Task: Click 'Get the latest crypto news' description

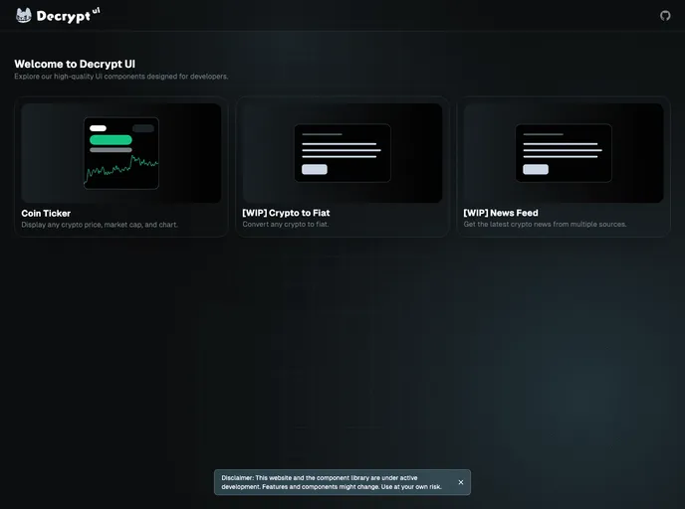Action: [x=545, y=225]
